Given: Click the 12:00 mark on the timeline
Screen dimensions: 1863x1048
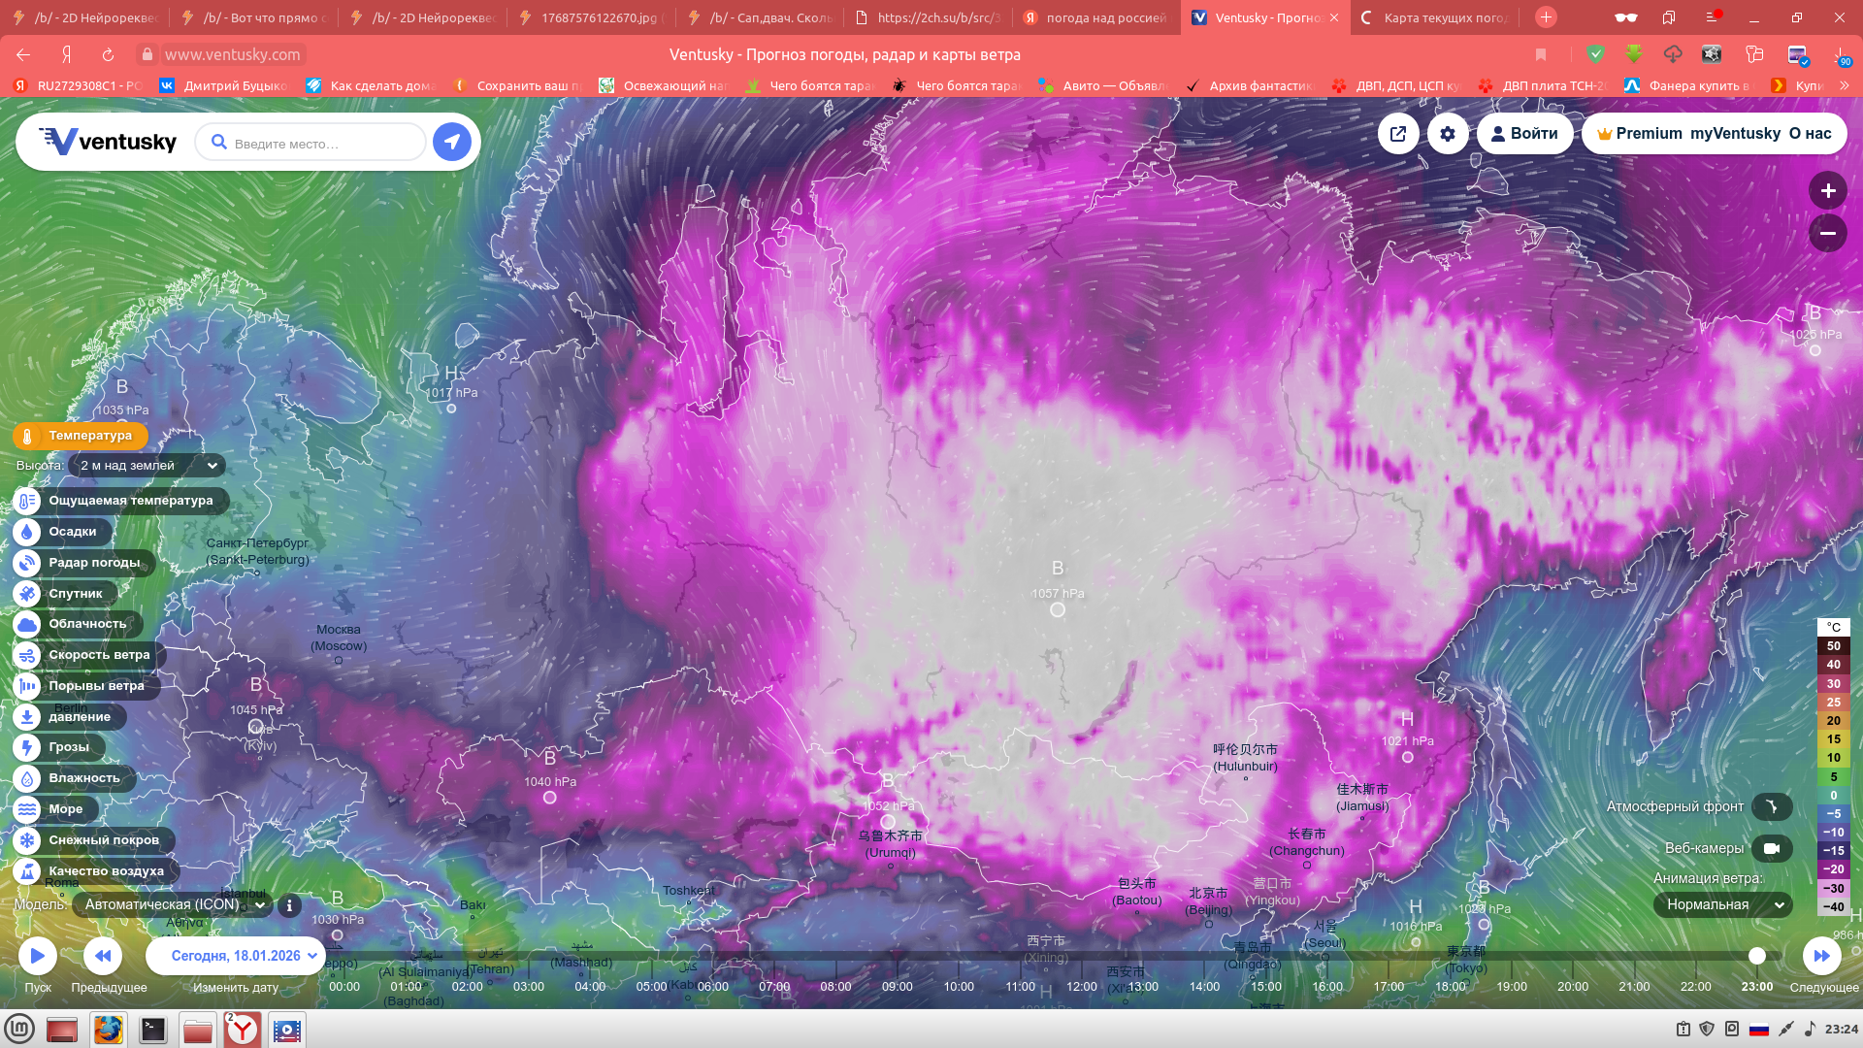Looking at the screenshot, I should (1081, 986).
